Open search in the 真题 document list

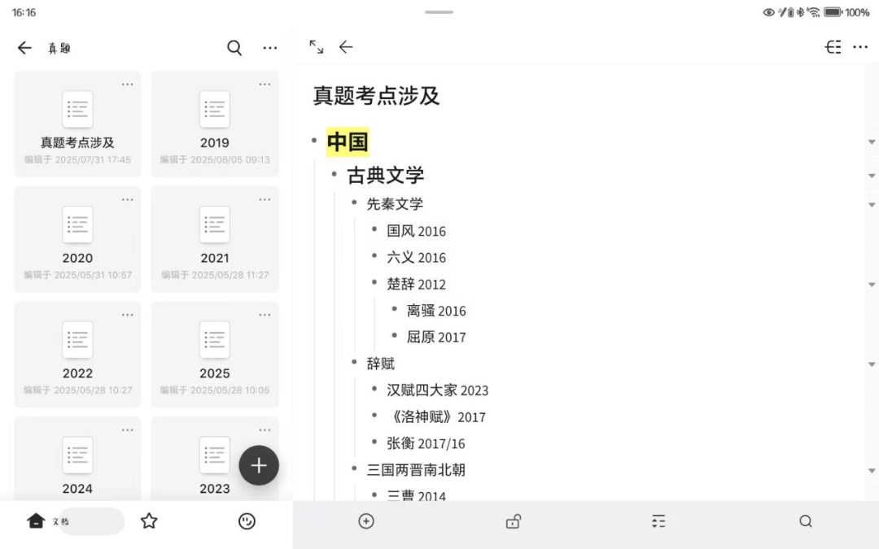[234, 48]
